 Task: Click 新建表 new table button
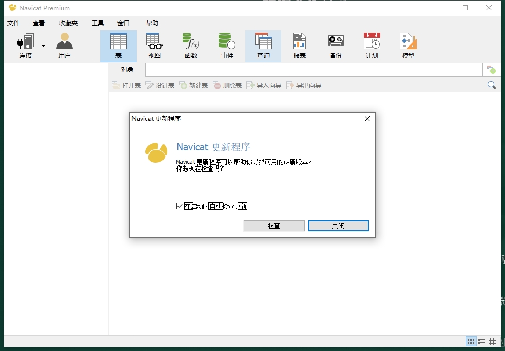click(194, 86)
